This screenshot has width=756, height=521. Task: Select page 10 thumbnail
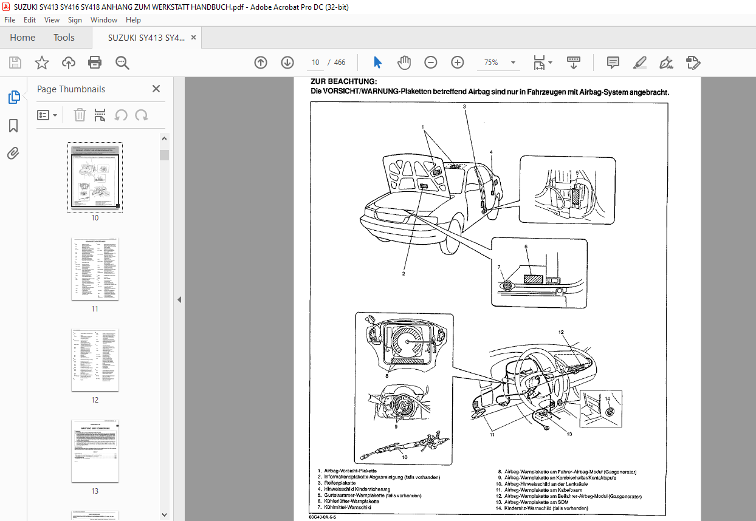coord(95,178)
